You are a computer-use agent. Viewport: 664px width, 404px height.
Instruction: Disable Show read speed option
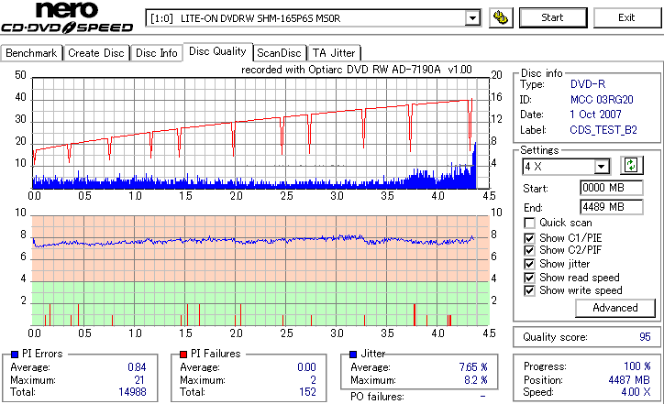click(x=529, y=278)
